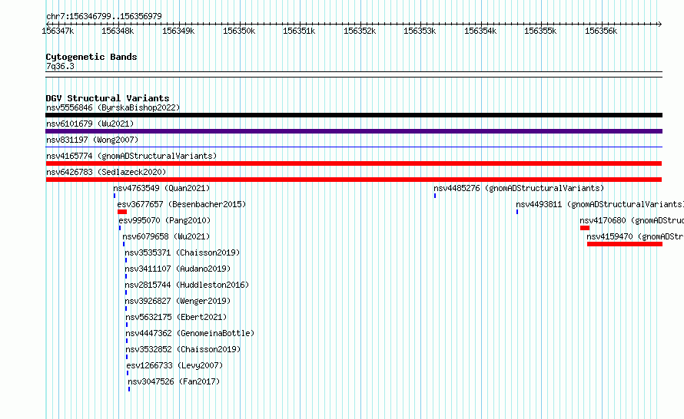
Task: Click the 156353k ruler label
Action: (x=420, y=31)
